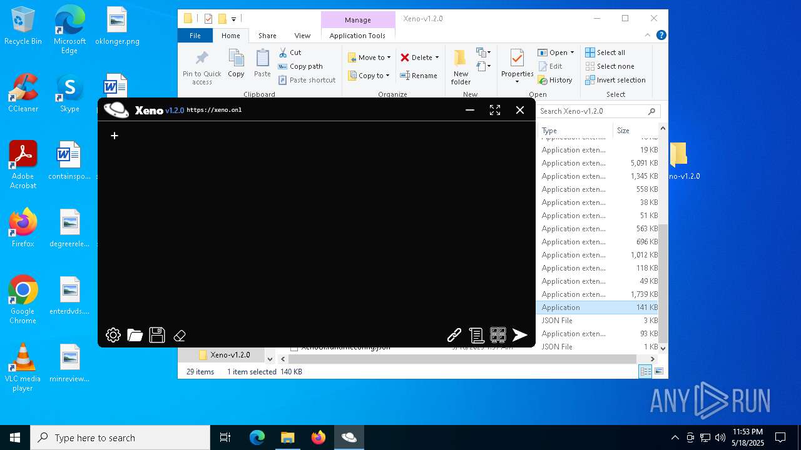Select the 5,091 KB Application extension row
Viewport: 801px width, 450px height.
point(598,163)
